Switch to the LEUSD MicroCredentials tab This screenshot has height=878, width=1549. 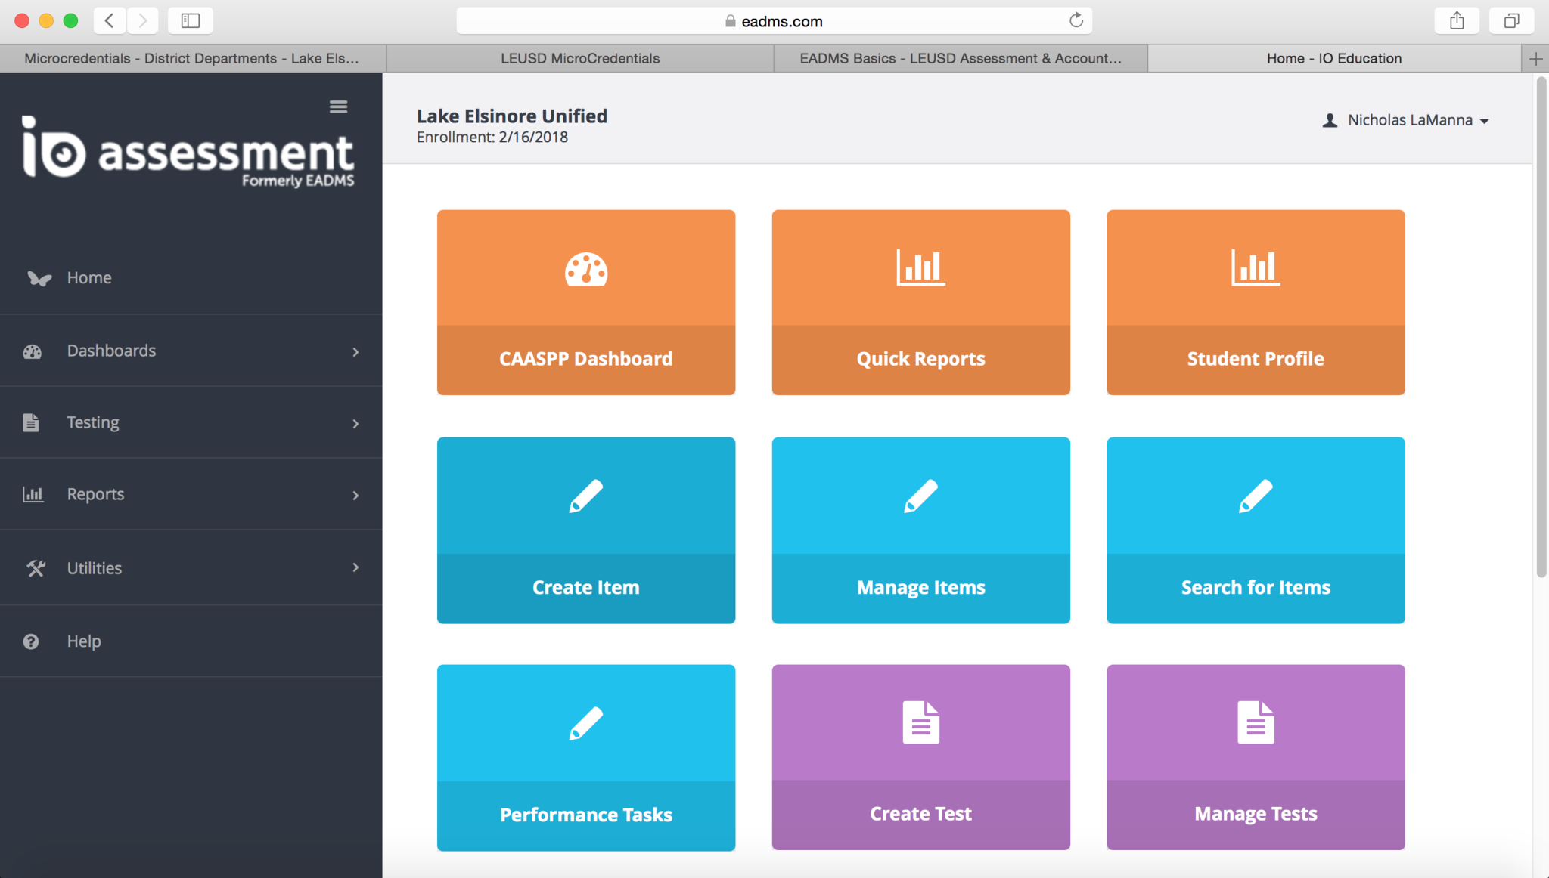(580, 58)
